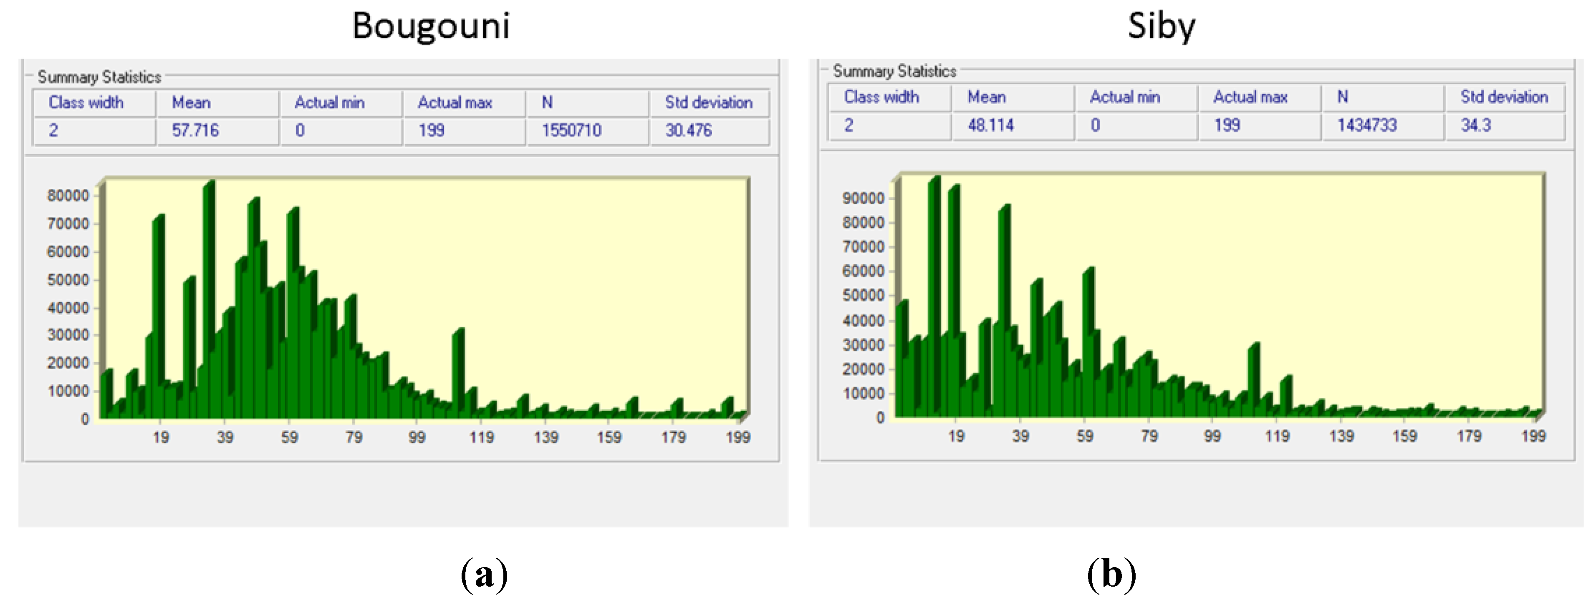Click the Bougouni Actual min header
1596x605 pixels.
[x=329, y=103]
